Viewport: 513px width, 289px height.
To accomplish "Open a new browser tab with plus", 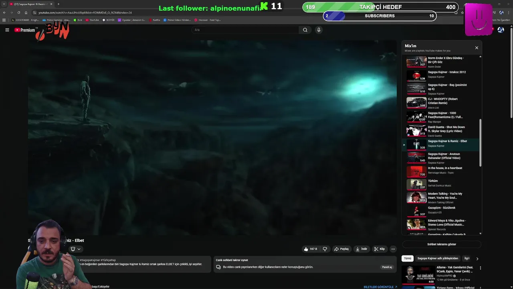I will tap(59, 4).
